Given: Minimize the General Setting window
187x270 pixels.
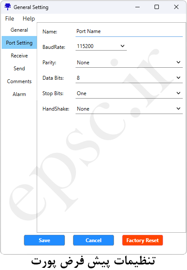Looking at the screenshot, I should [137, 7].
